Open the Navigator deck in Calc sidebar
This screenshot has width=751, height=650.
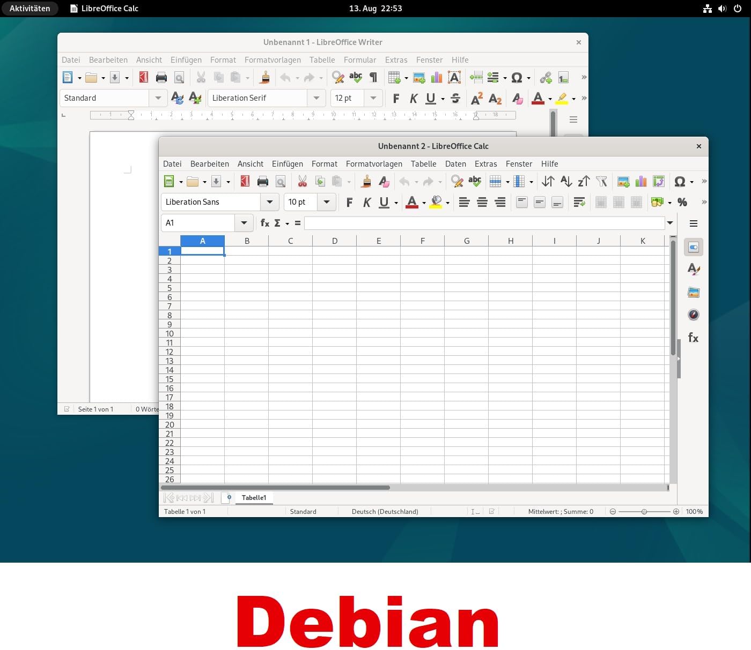(694, 315)
